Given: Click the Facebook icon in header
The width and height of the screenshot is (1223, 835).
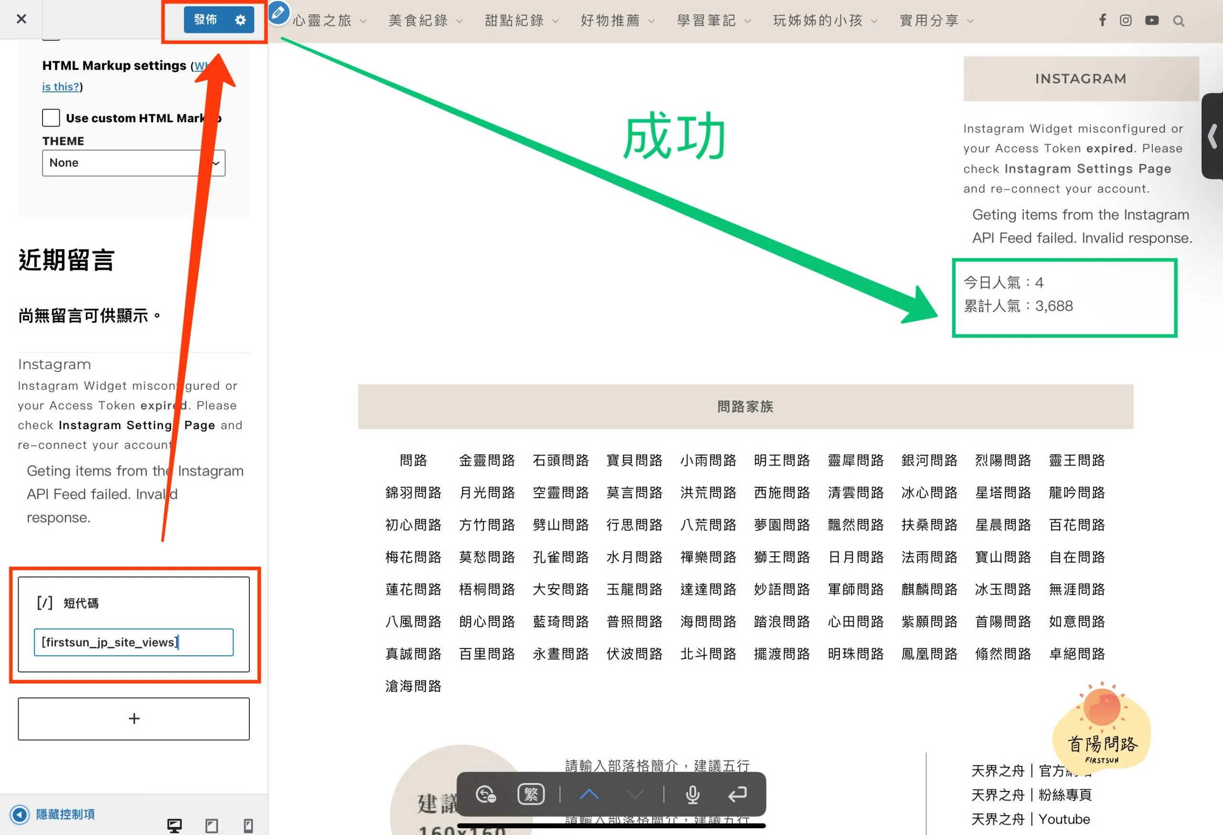Looking at the screenshot, I should [x=1102, y=20].
